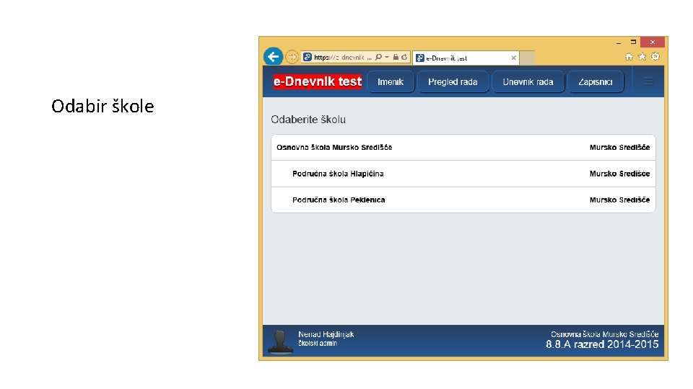The width and height of the screenshot is (693, 389).
Task: Click the site favicon in the address bar
Action: click(308, 58)
